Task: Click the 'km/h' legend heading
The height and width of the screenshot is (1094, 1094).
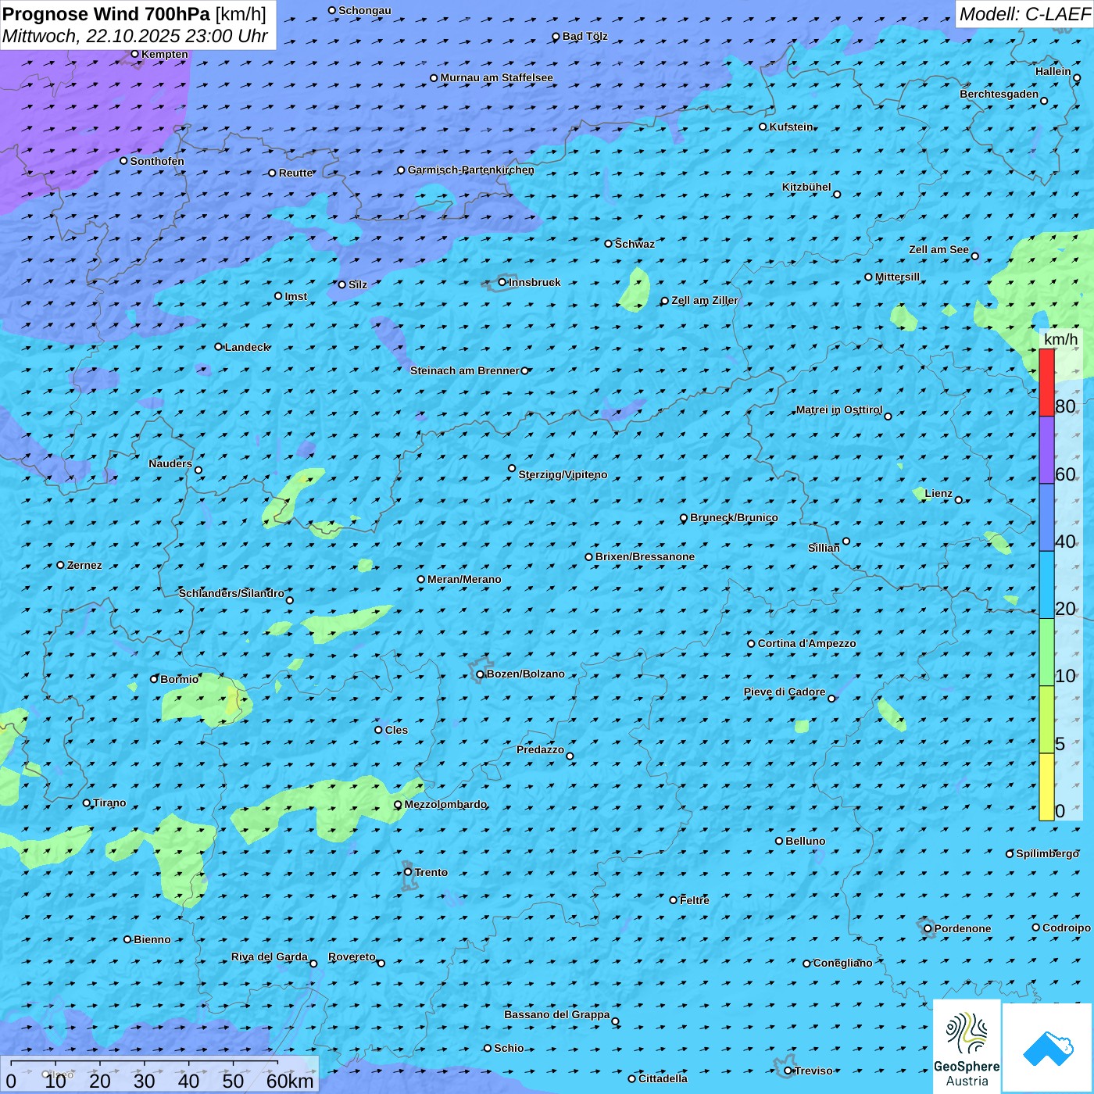Action: [1060, 339]
